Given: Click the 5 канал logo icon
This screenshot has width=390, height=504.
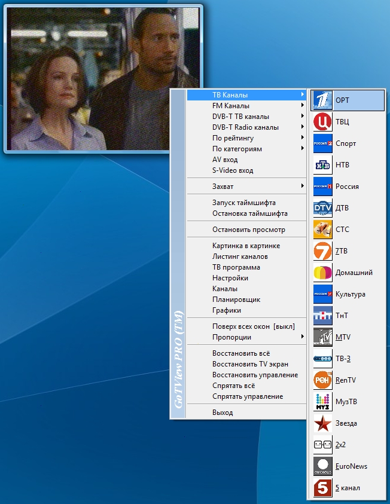Looking at the screenshot, I should [323, 488].
